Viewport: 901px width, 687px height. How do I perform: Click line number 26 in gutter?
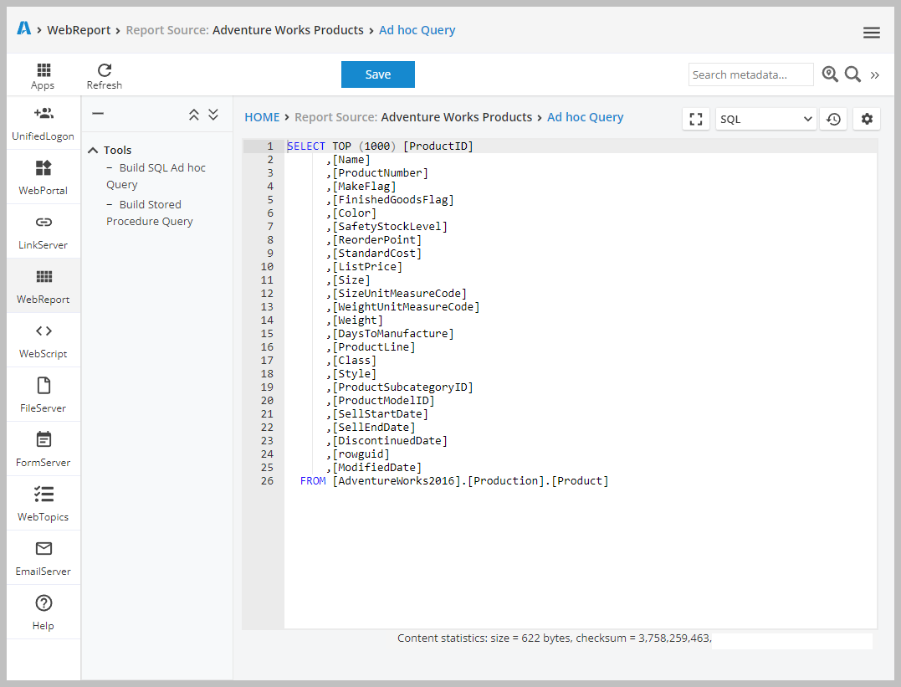tap(267, 480)
